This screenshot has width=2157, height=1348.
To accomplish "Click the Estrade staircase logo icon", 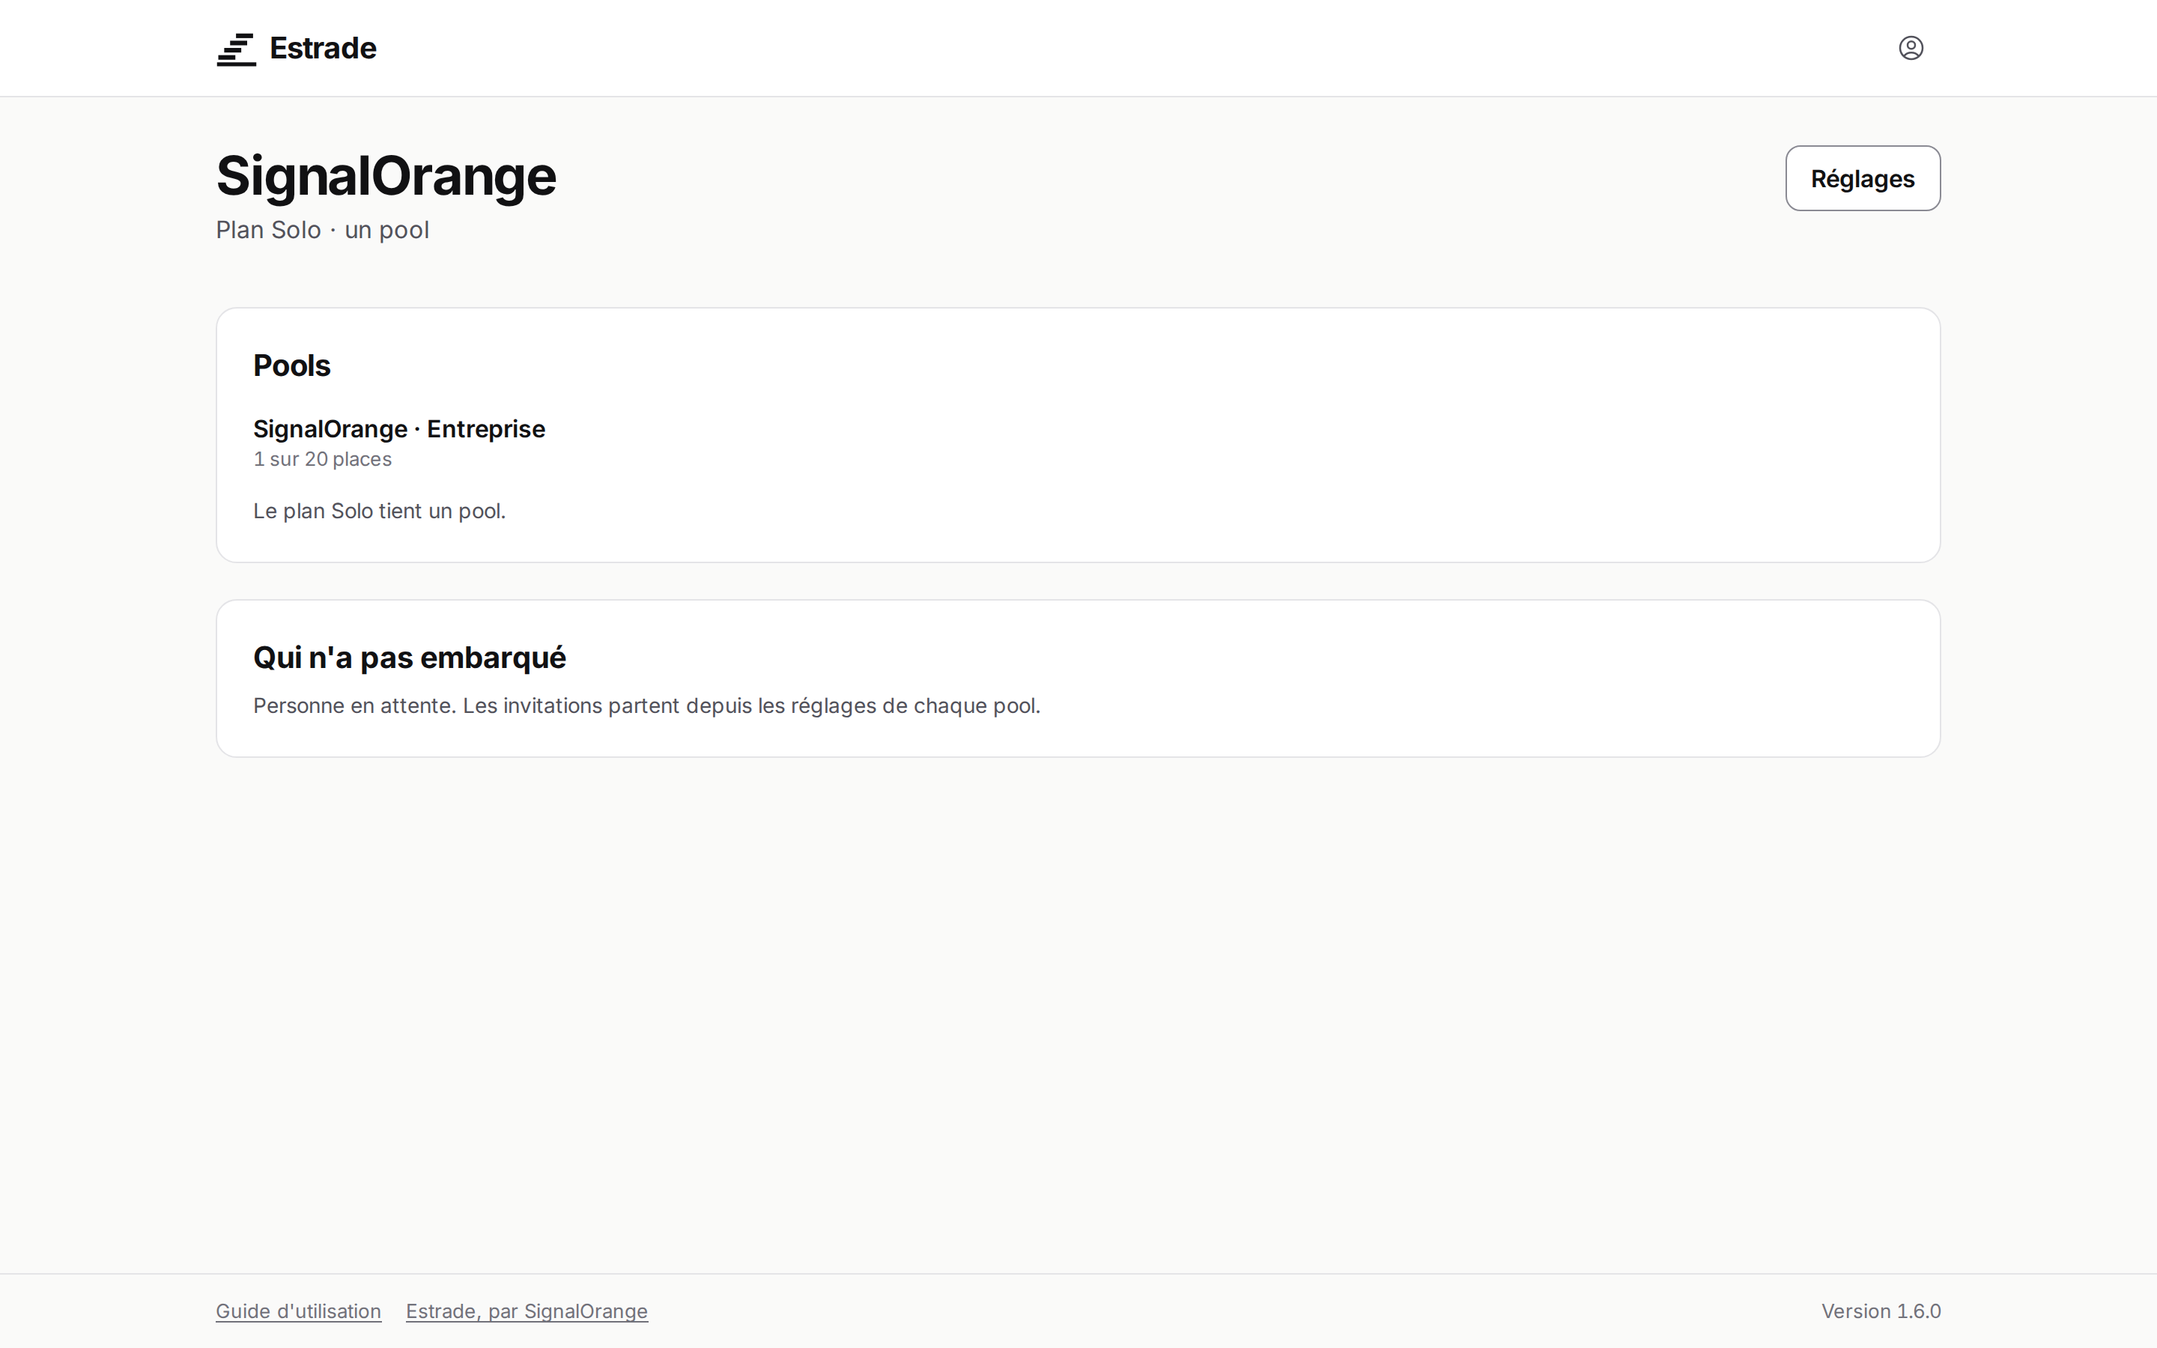I will click(x=236, y=49).
